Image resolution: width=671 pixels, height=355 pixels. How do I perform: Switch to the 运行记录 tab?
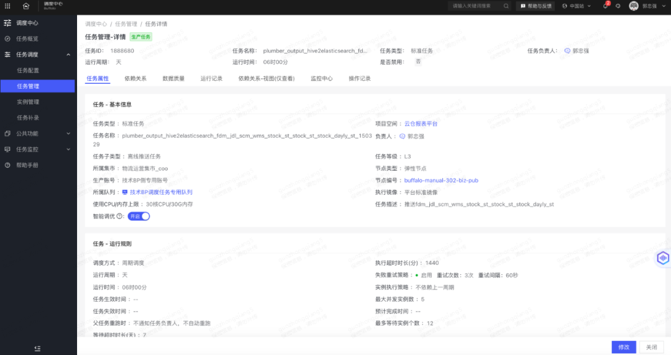click(x=211, y=79)
